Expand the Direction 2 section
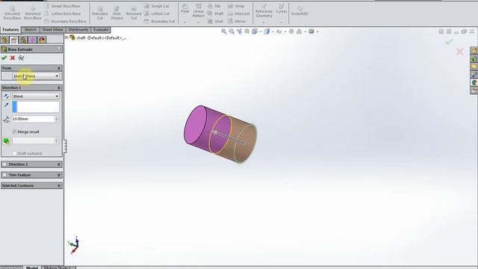Screen dimensions: 478x269 59,164
